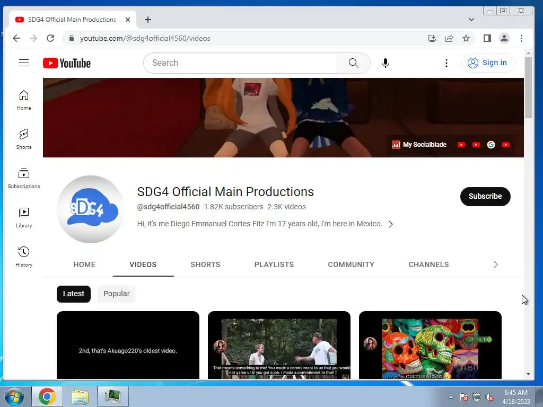543x407 pixels.
Task: Toggle Chrome side panel
Action: pos(487,38)
